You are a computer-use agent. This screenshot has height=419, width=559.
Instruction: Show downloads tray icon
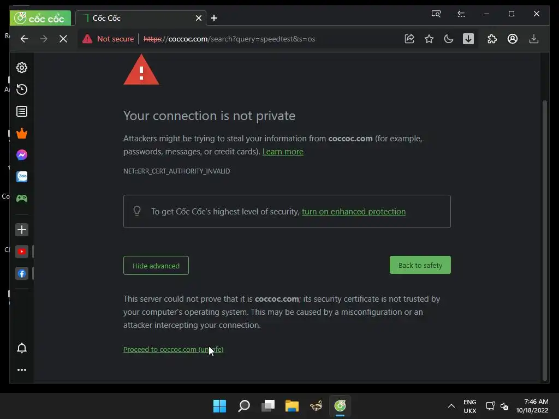click(x=533, y=39)
